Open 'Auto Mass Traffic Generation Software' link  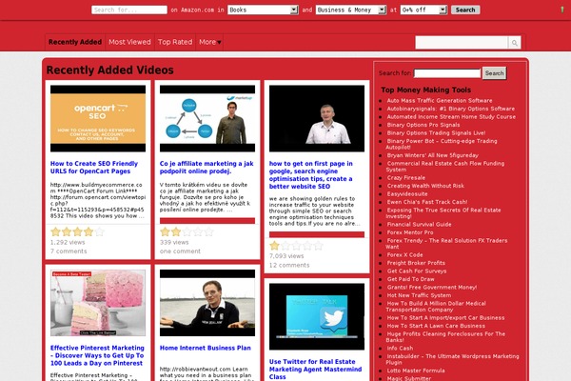pos(440,101)
